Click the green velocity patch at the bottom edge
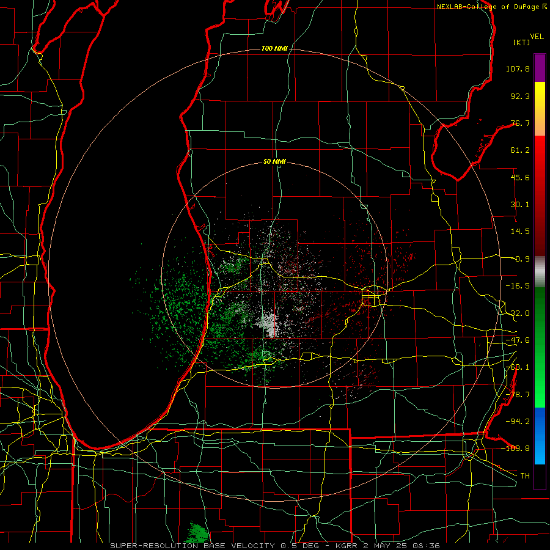The height and width of the screenshot is (550, 550). coord(197,532)
